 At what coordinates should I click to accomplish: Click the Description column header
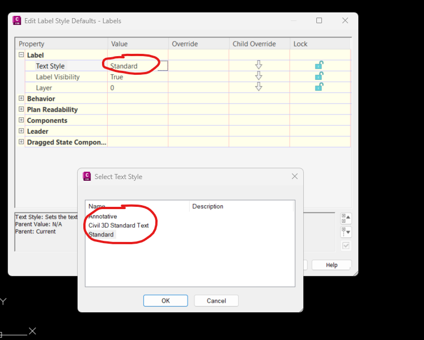point(241,206)
